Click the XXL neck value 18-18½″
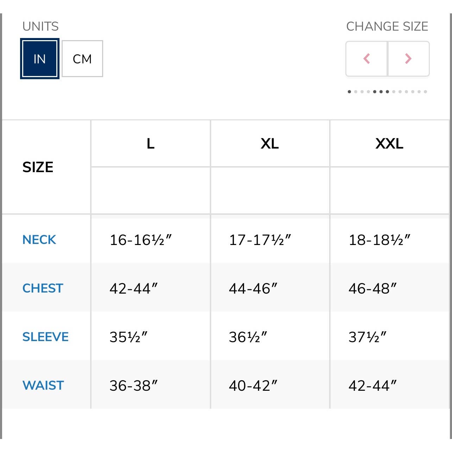This screenshot has height=452, width=452. [379, 240]
